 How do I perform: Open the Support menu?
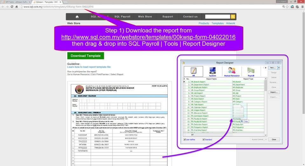click(168, 17)
